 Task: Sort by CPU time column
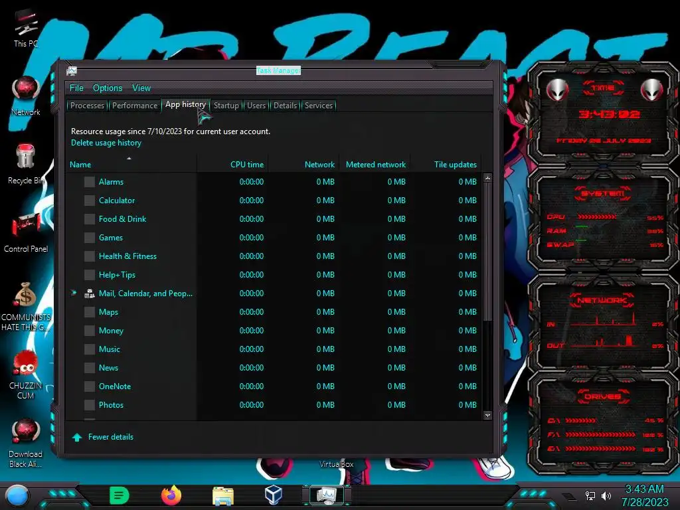pyautogui.click(x=233, y=165)
